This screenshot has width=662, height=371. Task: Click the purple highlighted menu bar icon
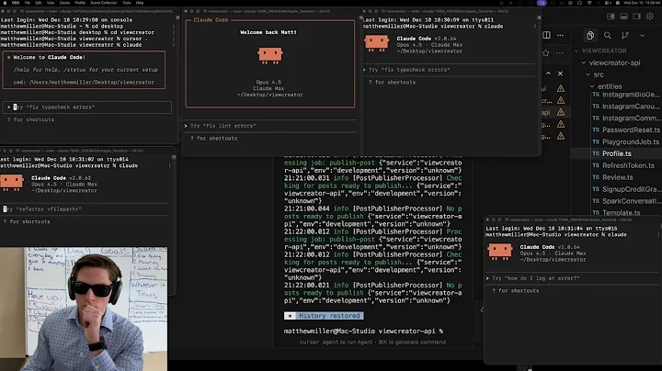(542, 3)
